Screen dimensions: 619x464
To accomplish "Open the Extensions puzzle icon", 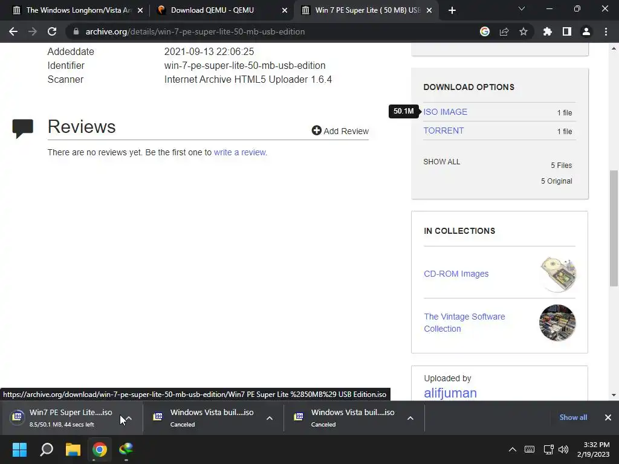I will 548,31.
